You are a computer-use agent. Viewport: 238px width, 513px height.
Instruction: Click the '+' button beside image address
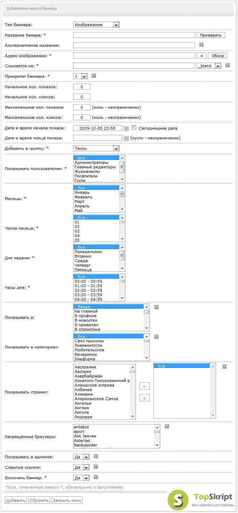pyautogui.click(x=202, y=56)
